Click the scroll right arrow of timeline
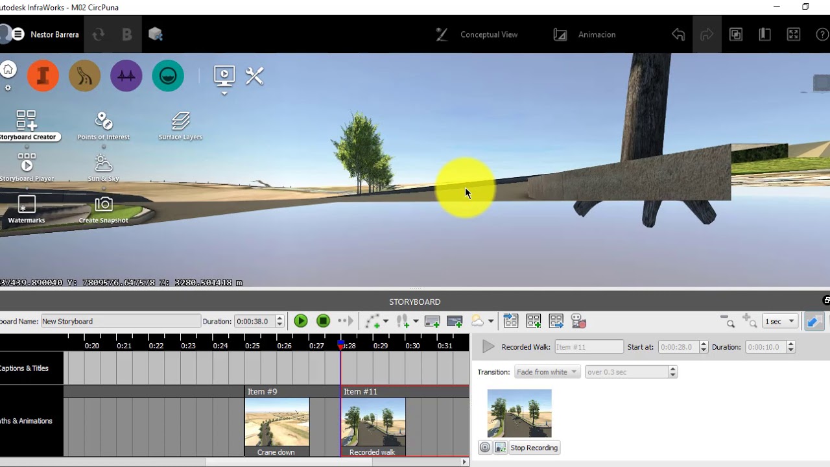The height and width of the screenshot is (467, 830). [x=464, y=462]
